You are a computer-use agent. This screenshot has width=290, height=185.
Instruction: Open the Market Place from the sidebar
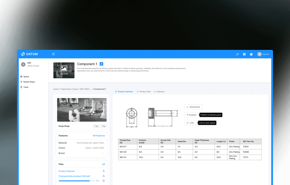[28, 82]
